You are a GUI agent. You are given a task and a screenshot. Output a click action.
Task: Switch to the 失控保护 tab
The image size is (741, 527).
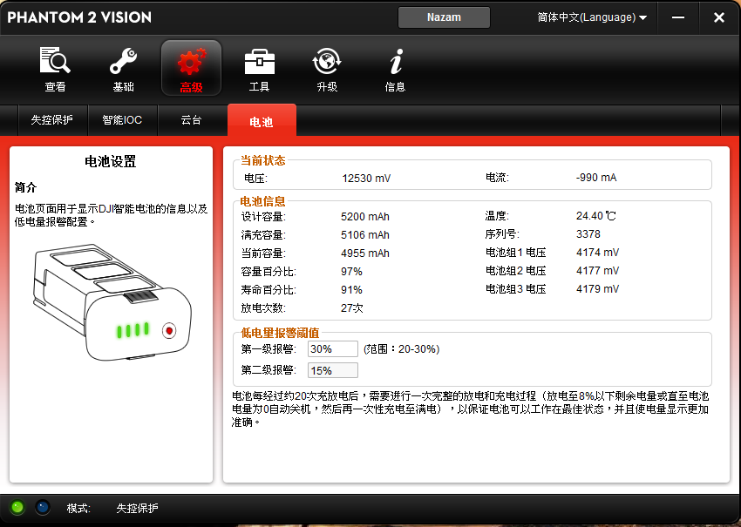point(52,120)
